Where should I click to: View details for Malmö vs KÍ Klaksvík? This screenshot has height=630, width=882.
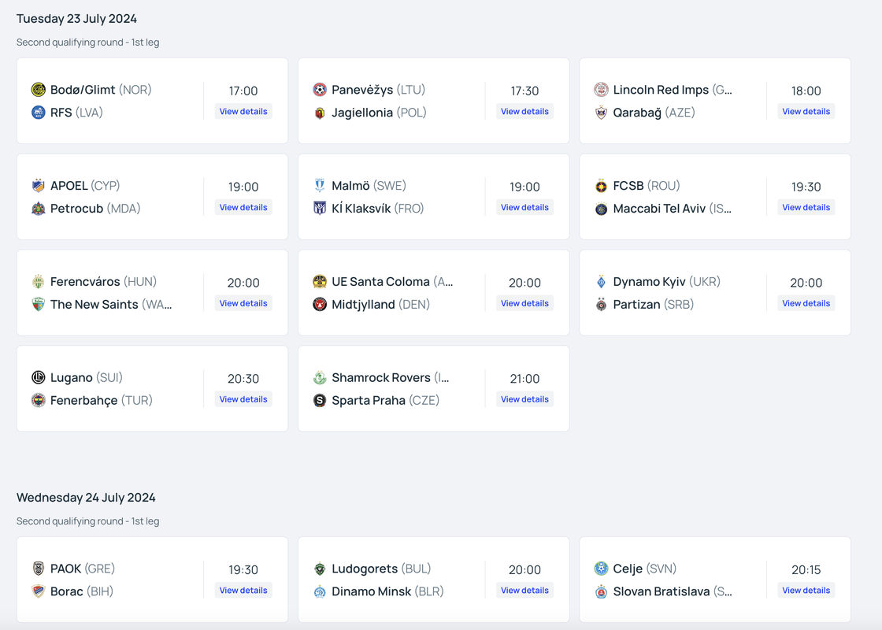click(x=524, y=207)
